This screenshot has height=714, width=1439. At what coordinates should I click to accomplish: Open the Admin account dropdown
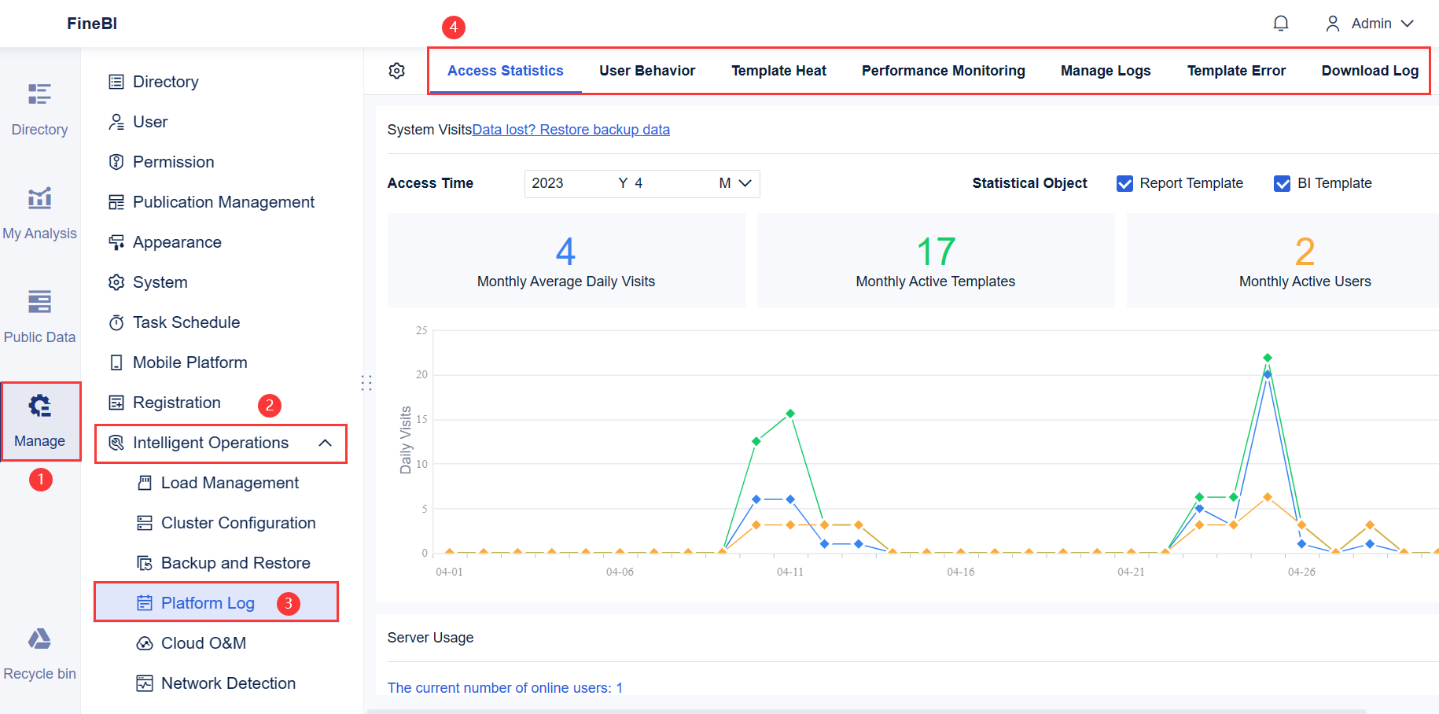point(1370,24)
